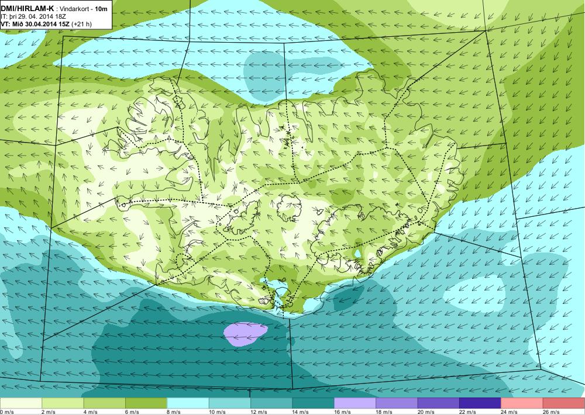
Task: Click the teal 12–14 m/s legend swatch
Action: [x=271, y=403]
